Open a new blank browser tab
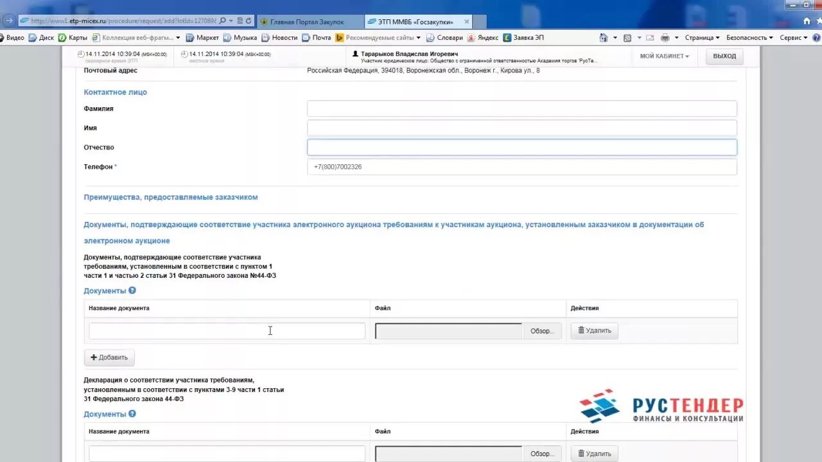The height and width of the screenshot is (462, 822). 479,22
